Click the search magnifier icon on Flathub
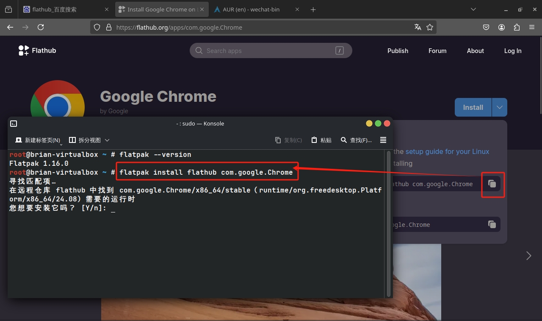This screenshot has width=542, height=321. tap(199, 50)
